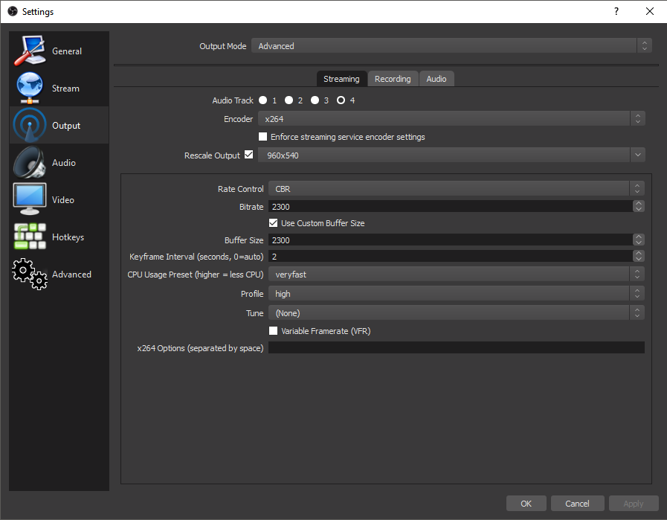The height and width of the screenshot is (520, 667).
Task: Click the Video settings label
Action: click(63, 199)
